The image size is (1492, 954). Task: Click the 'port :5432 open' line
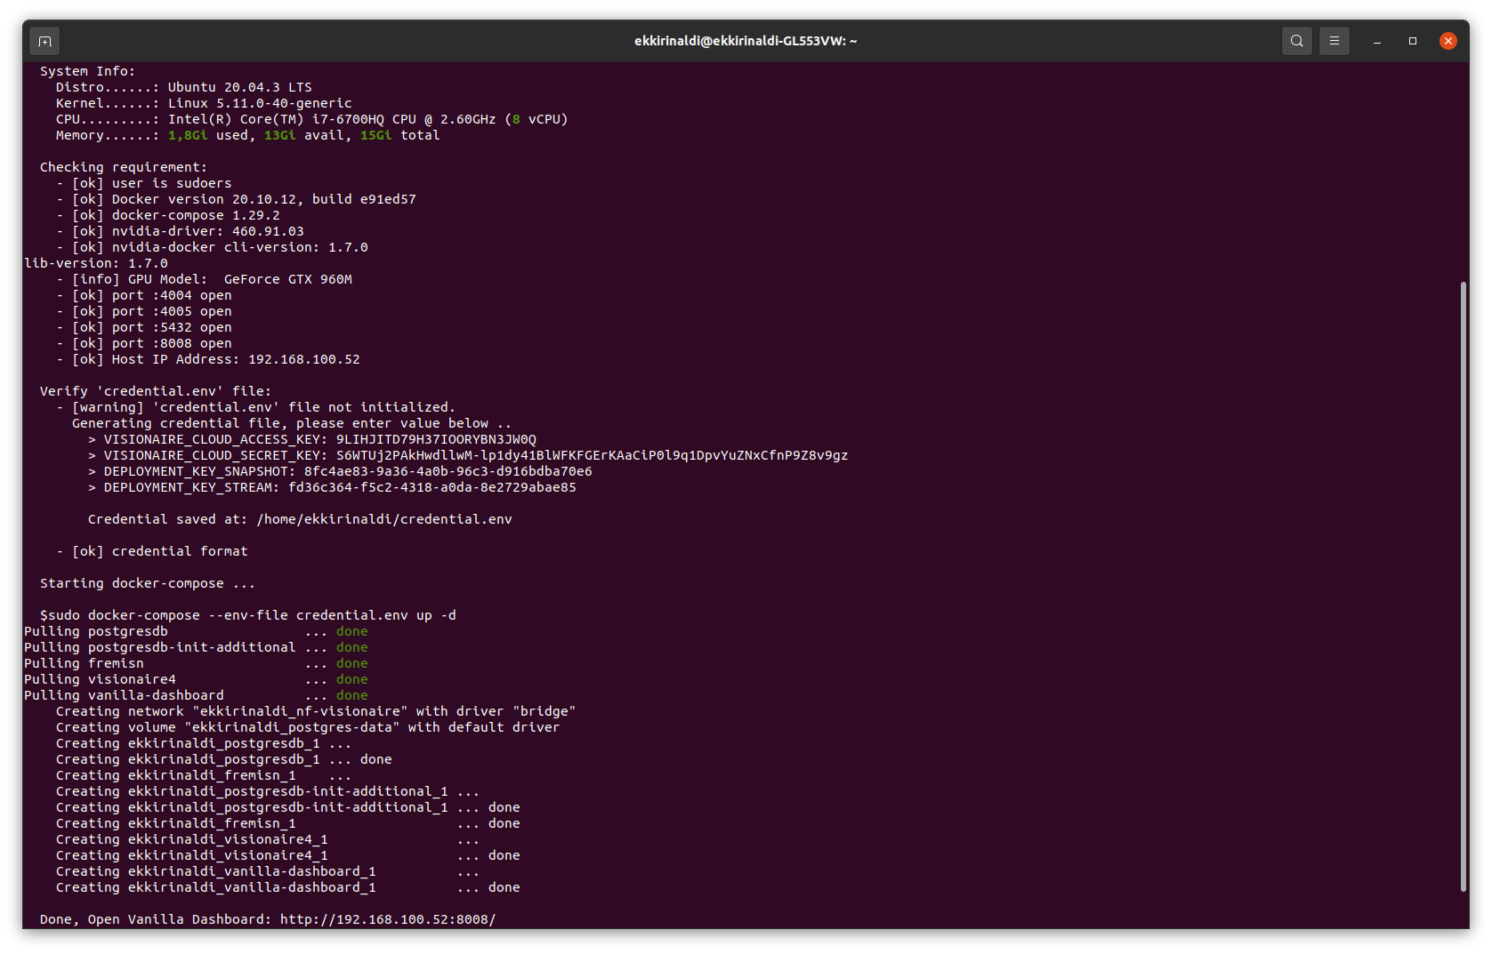click(x=144, y=327)
